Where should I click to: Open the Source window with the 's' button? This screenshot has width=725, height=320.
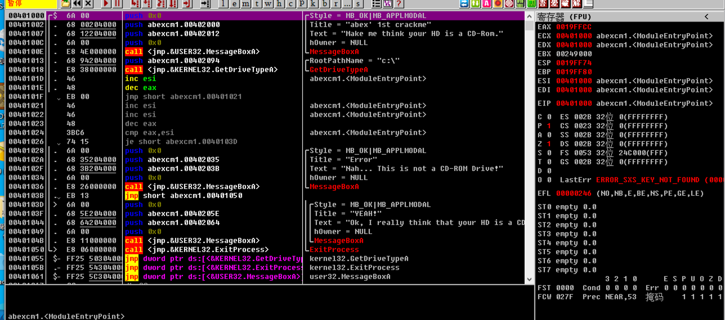(358, 4)
